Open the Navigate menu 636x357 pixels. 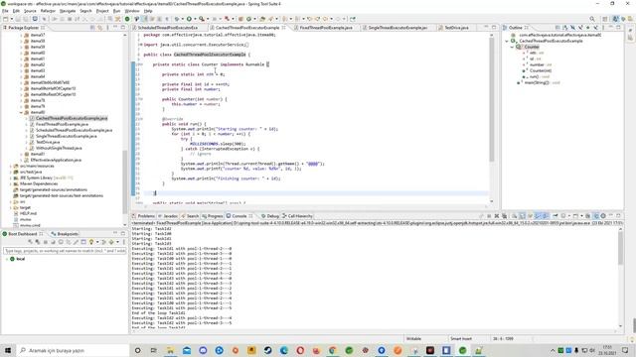pos(68,11)
